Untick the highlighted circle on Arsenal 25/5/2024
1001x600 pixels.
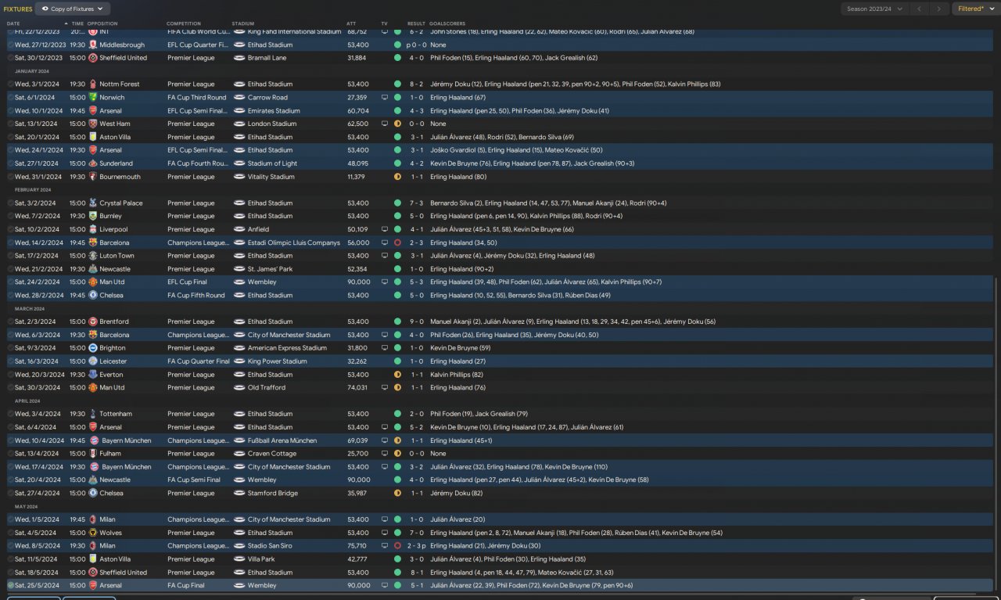point(10,585)
